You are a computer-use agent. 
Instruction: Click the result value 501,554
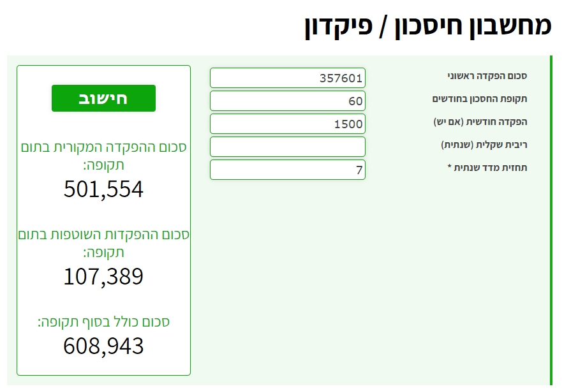[x=103, y=189]
